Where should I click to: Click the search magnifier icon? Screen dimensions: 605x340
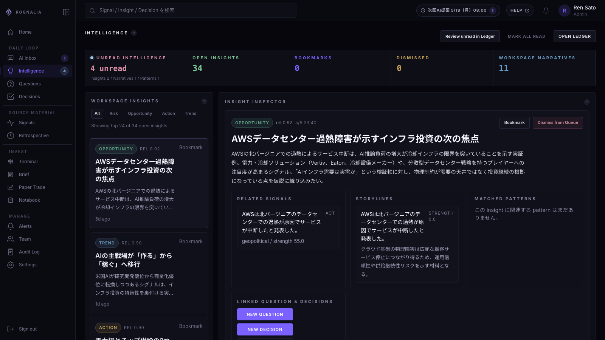92,11
